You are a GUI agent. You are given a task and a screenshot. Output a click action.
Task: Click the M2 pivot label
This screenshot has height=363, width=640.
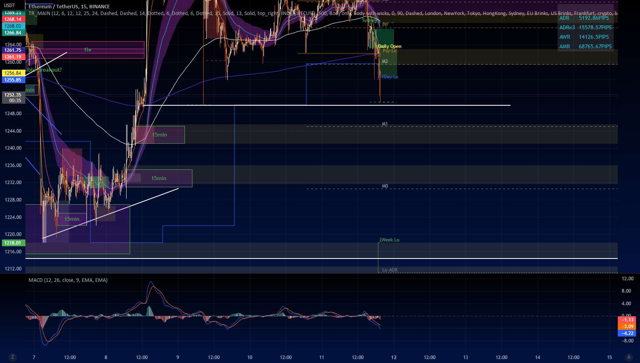click(385, 61)
